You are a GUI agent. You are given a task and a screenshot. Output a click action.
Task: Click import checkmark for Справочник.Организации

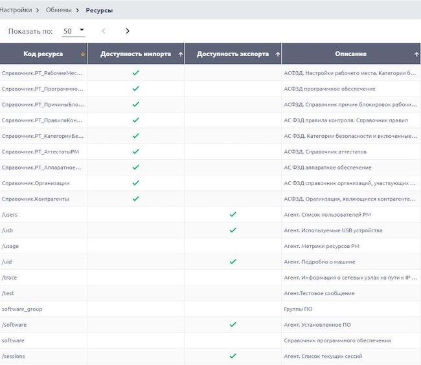point(136,183)
